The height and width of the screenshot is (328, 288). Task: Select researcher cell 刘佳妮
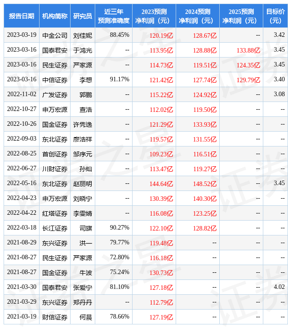click(x=83, y=35)
